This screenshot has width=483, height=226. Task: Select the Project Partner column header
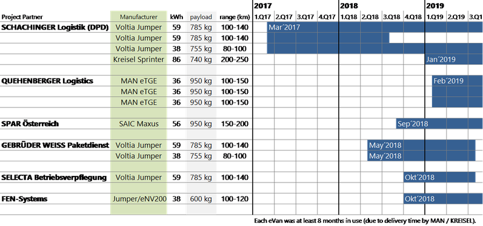click(22, 17)
